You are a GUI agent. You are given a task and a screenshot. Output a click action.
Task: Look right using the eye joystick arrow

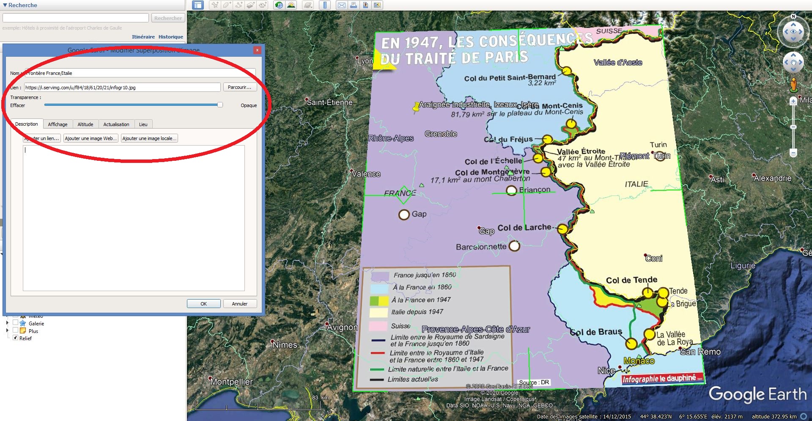[801, 32]
